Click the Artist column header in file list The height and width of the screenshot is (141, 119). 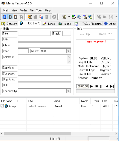coord(66,101)
